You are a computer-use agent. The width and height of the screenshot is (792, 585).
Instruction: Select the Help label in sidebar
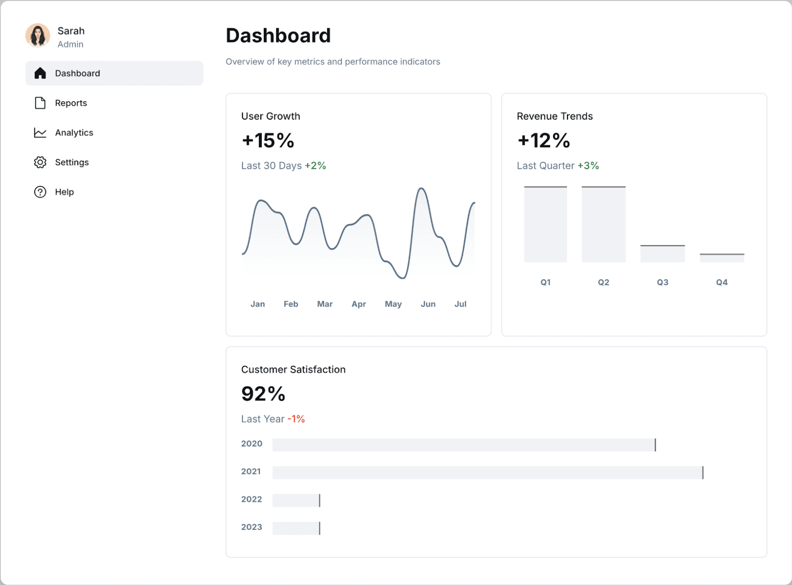coord(64,192)
